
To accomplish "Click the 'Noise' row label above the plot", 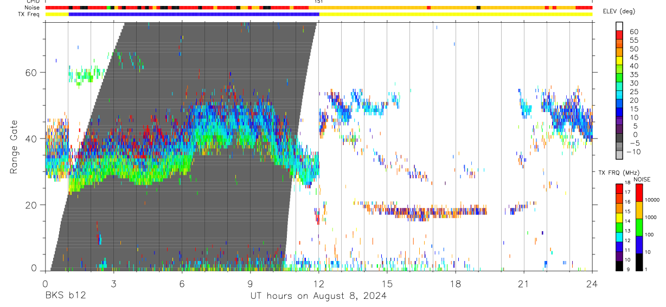I will point(32,8).
